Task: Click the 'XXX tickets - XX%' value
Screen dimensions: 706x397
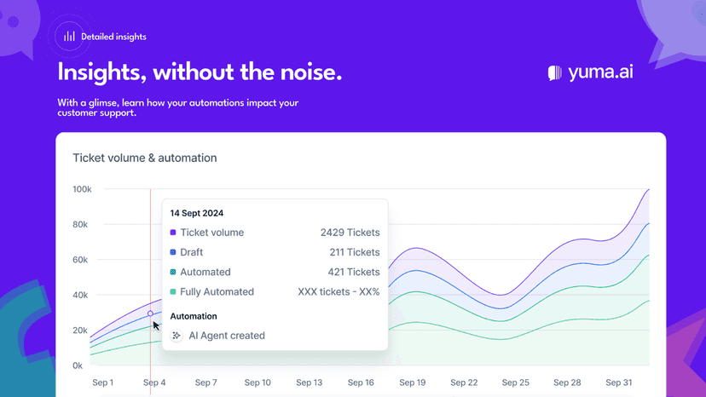Action: point(339,291)
